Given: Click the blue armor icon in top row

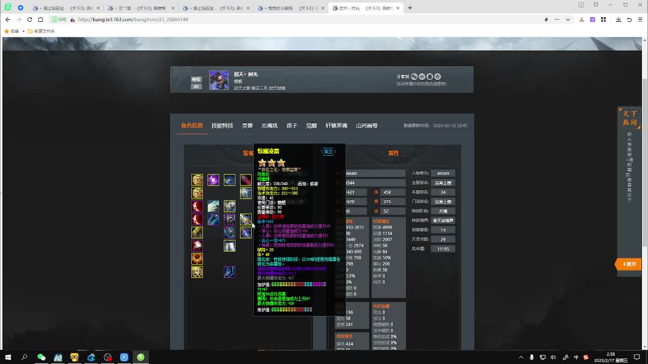Looking at the screenshot, I should click(229, 180).
